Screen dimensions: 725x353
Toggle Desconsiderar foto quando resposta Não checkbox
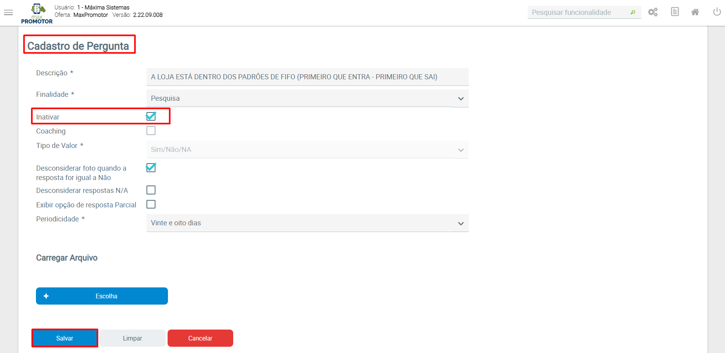[x=151, y=168]
